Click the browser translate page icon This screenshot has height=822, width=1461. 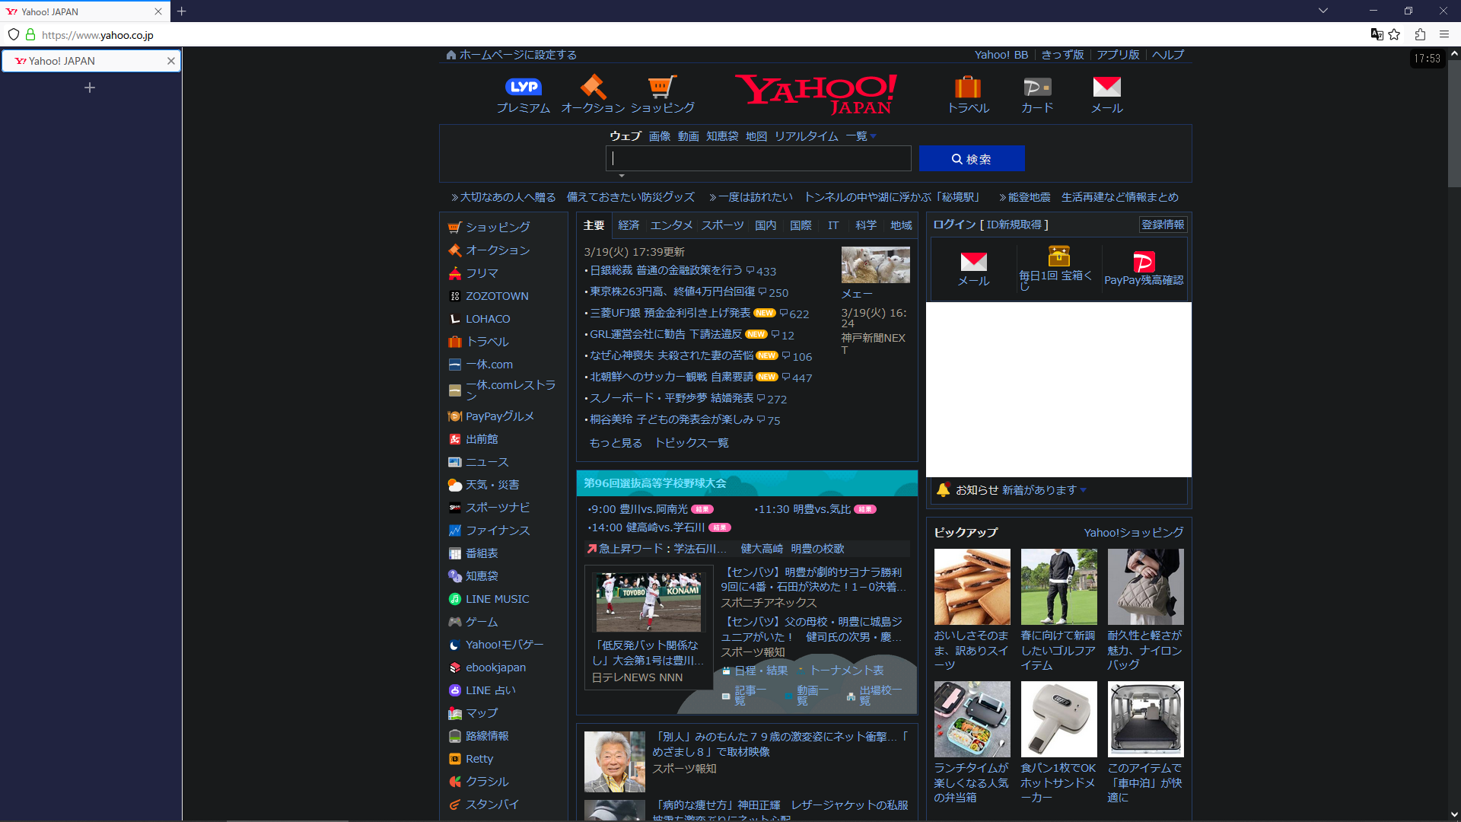click(x=1377, y=34)
